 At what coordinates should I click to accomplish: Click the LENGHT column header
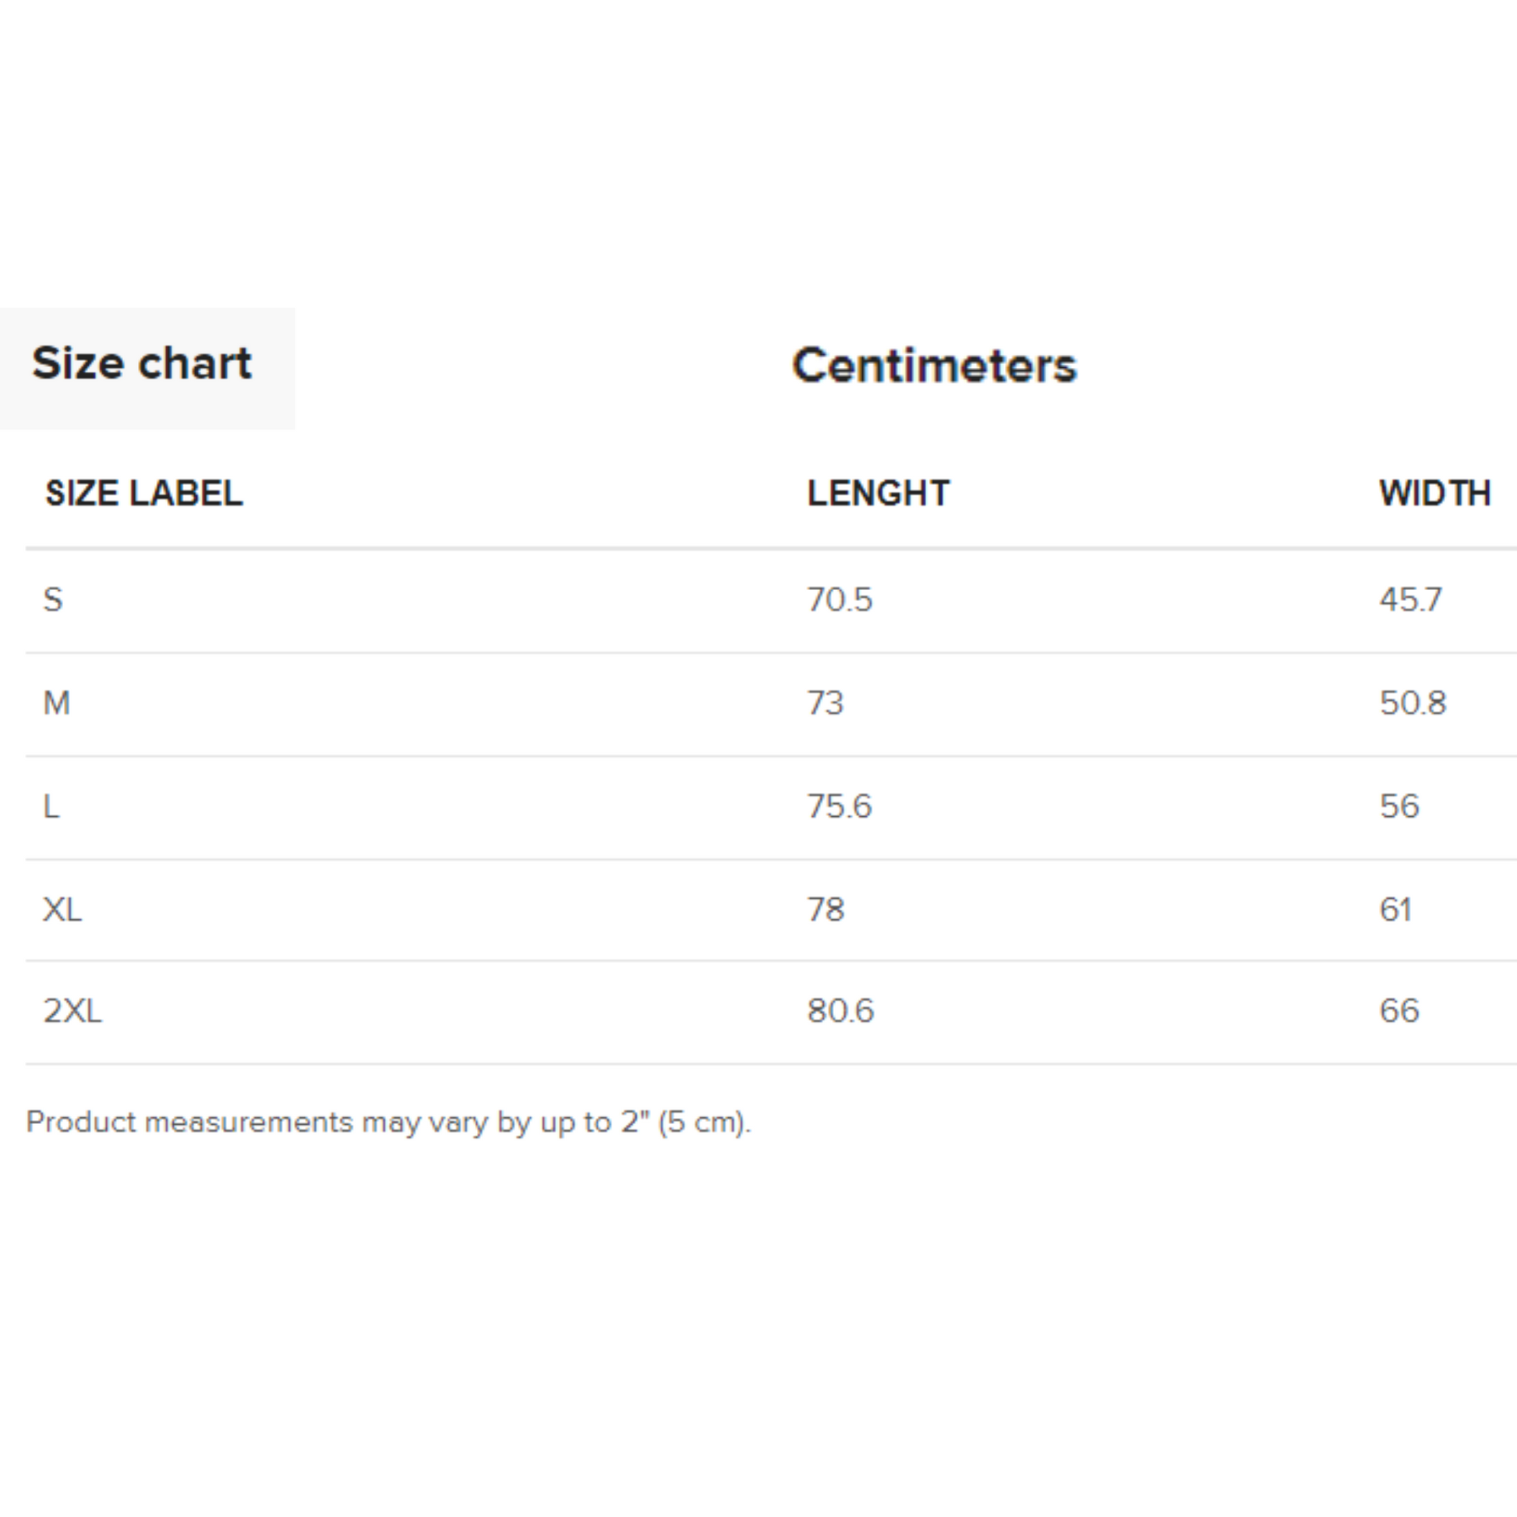click(x=878, y=494)
